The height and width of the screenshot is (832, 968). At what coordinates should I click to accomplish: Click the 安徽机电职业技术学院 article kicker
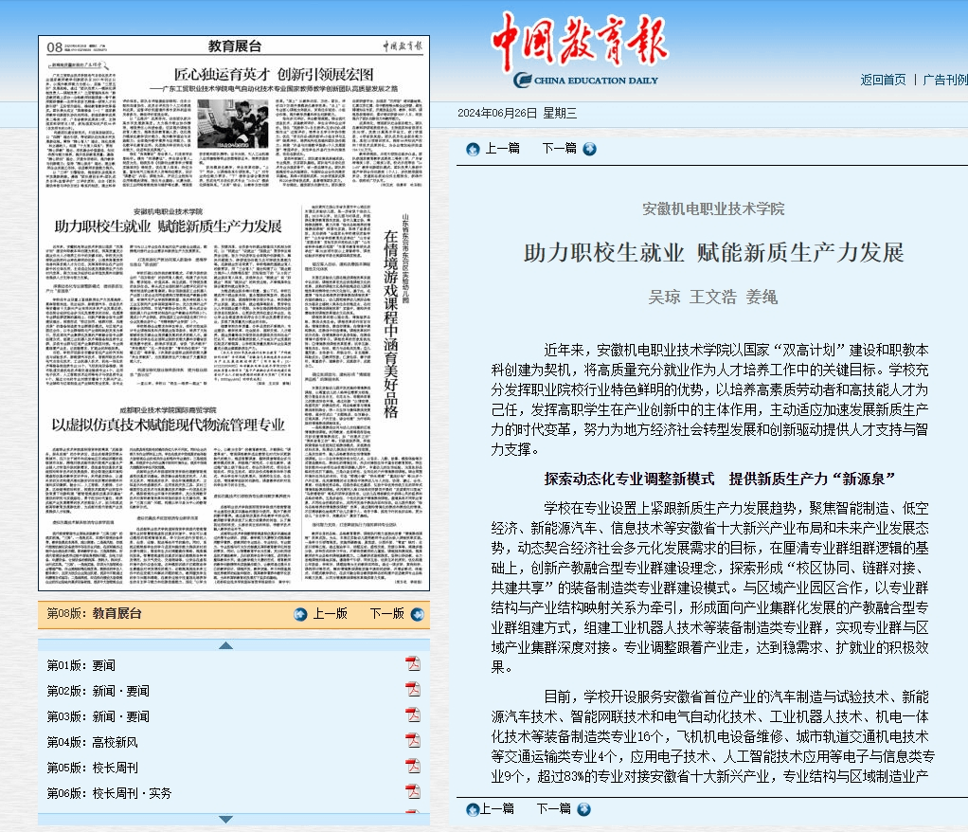click(x=713, y=208)
